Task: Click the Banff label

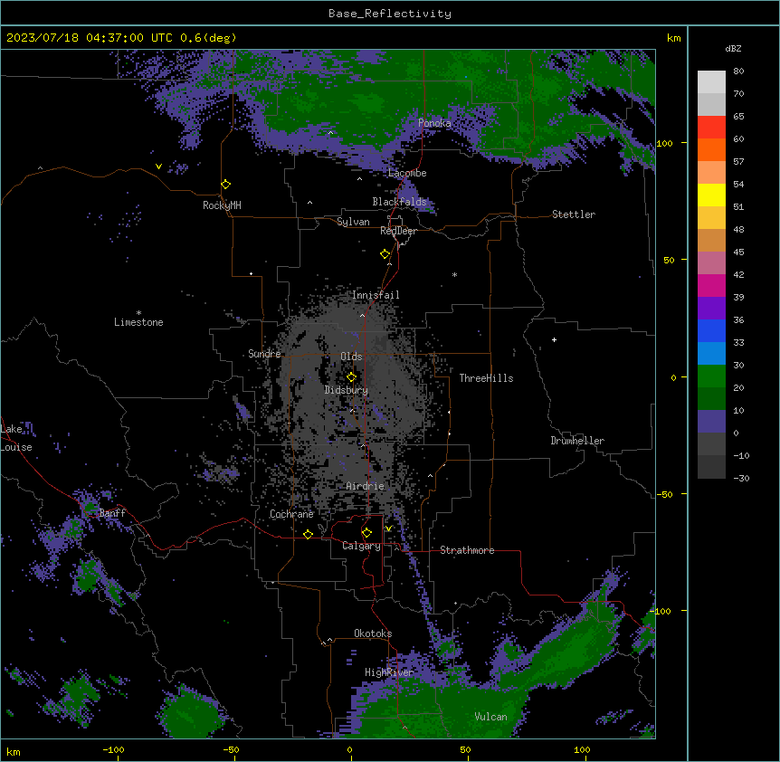Action: pos(112,513)
